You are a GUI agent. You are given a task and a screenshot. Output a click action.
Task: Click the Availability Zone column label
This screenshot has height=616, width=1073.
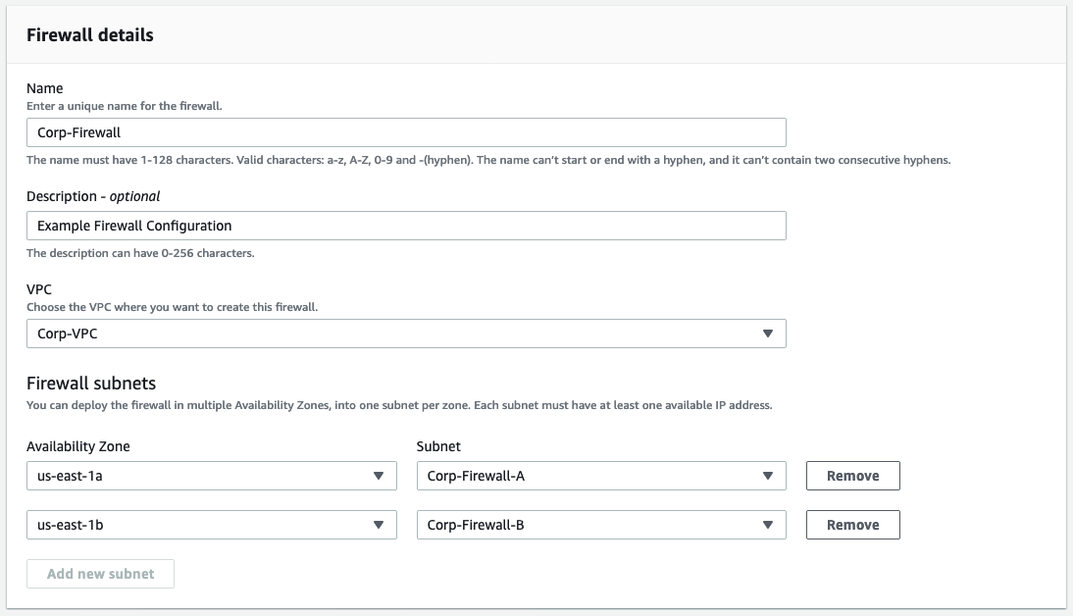click(79, 446)
